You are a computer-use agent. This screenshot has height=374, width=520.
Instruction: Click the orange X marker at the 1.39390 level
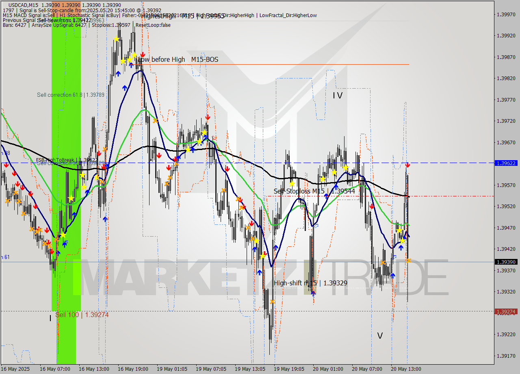point(409,261)
